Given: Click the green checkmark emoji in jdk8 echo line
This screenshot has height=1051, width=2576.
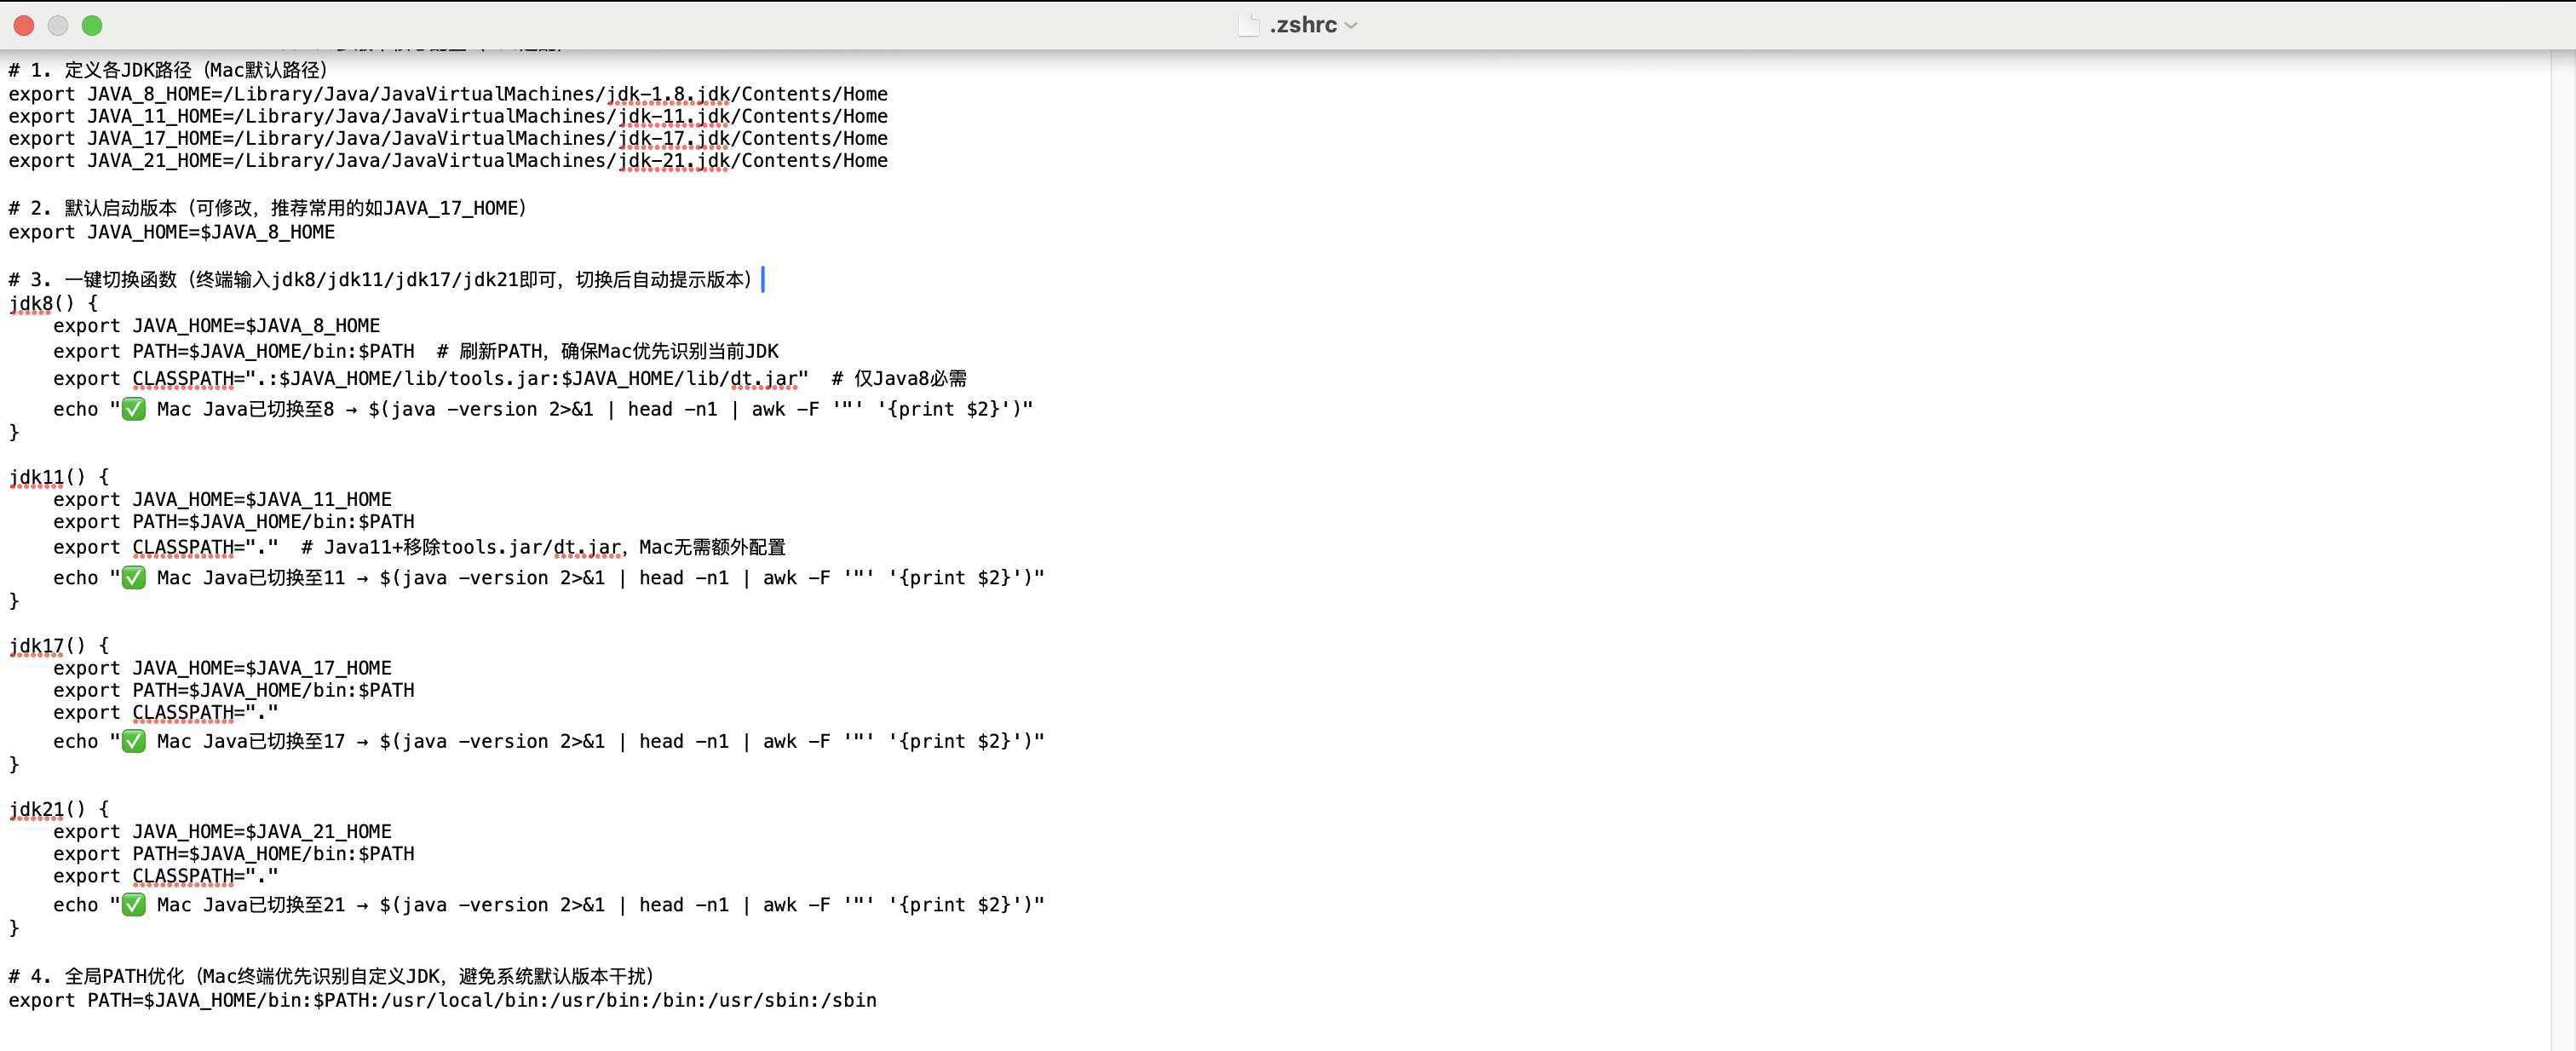Looking at the screenshot, I should coord(133,409).
